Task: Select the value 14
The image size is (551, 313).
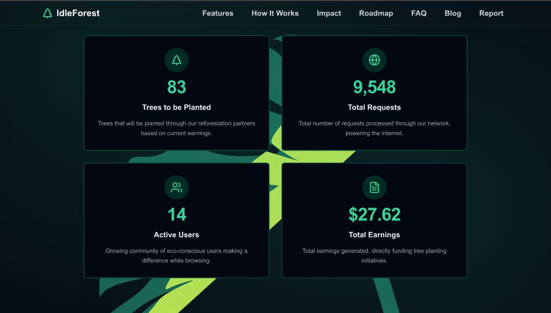Action: 177,214
